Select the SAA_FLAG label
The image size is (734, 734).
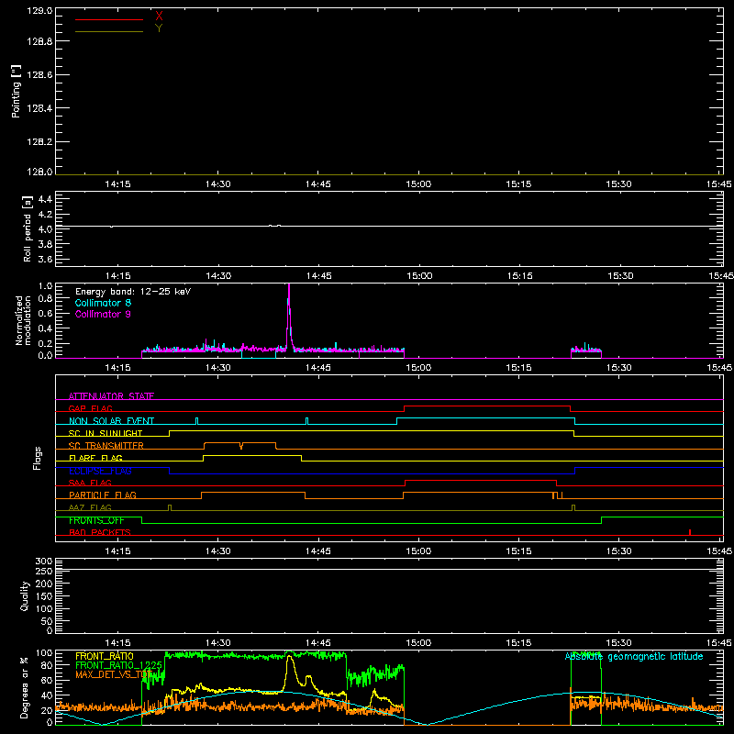point(90,483)
